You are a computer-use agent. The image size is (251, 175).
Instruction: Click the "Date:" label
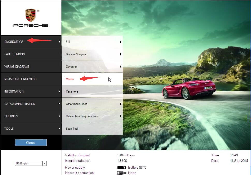[215, 161]
